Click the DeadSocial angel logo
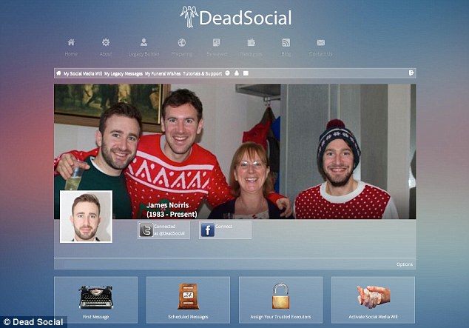Screen dimensions: 469x328 (x=189, y=17)
